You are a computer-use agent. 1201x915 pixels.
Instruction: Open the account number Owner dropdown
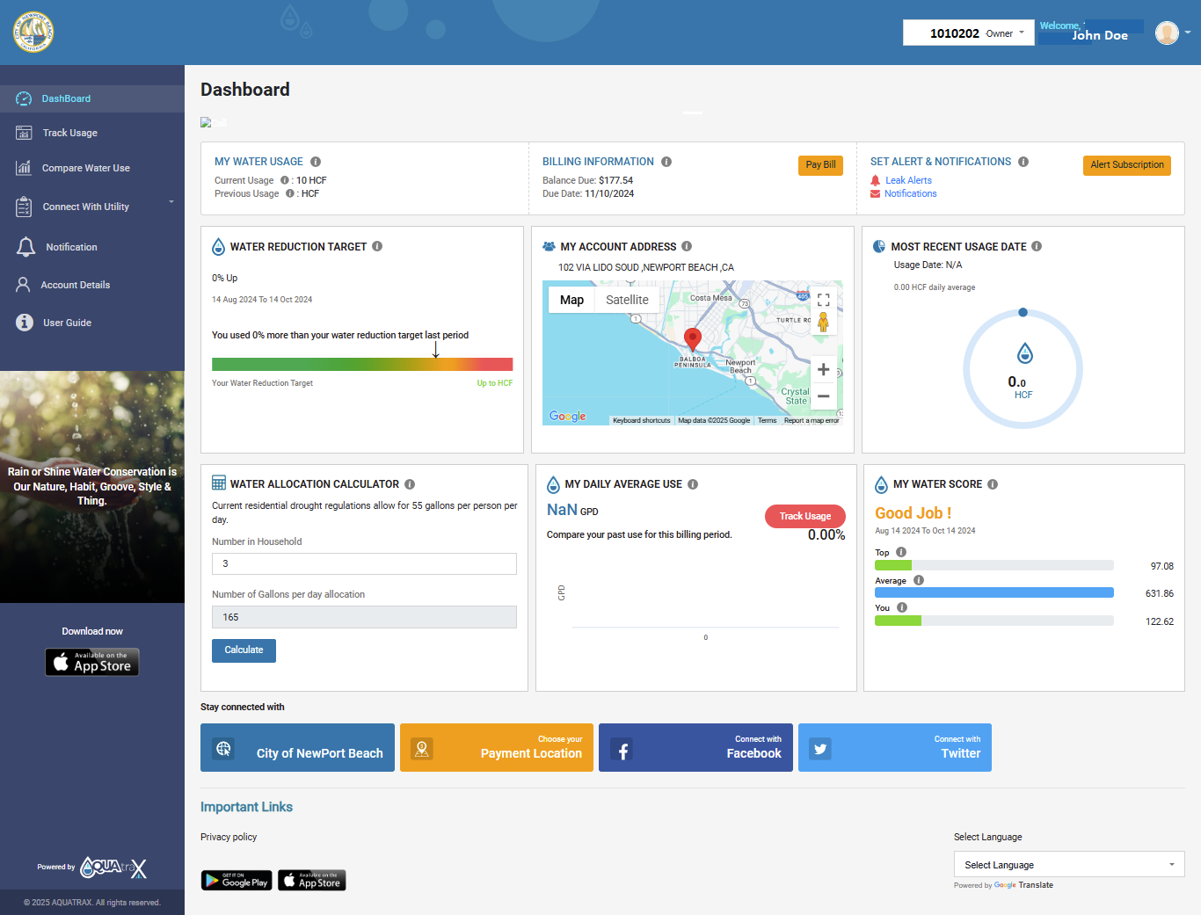(968, 33)
